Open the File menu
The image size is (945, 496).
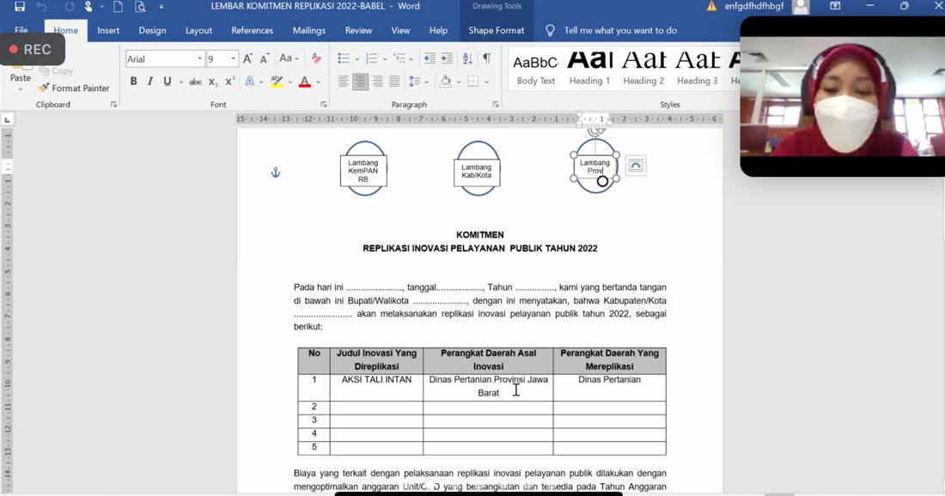point(21,30)
